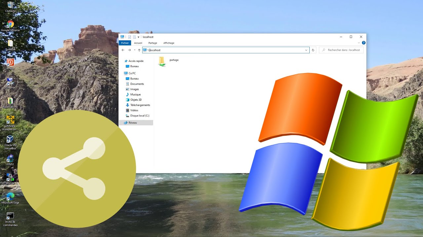Viewport: 423px width, 237px height.
Task: Maximize the localhost Explorer window
Action: click(351, 37)
